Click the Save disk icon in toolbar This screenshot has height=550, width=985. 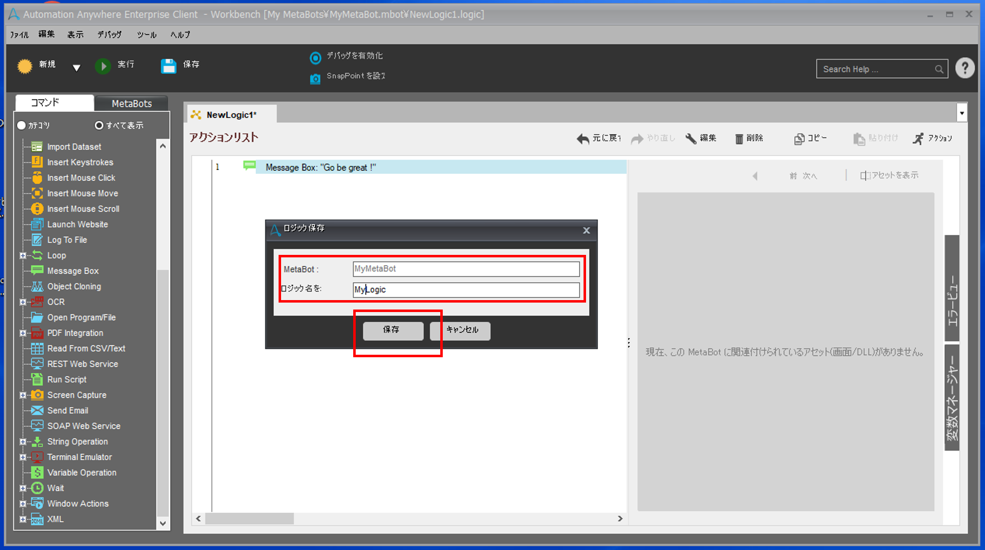tap(168, 66)
